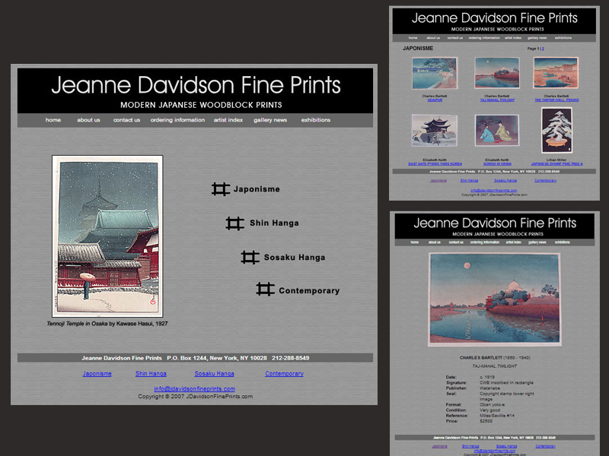Open the East Gate Pyeng Yang thumbnail

pyautogui.click(x=434, y=130)
